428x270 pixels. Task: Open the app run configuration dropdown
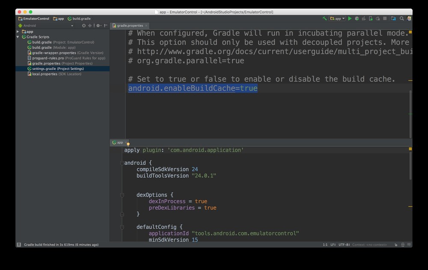coord(337,19)
